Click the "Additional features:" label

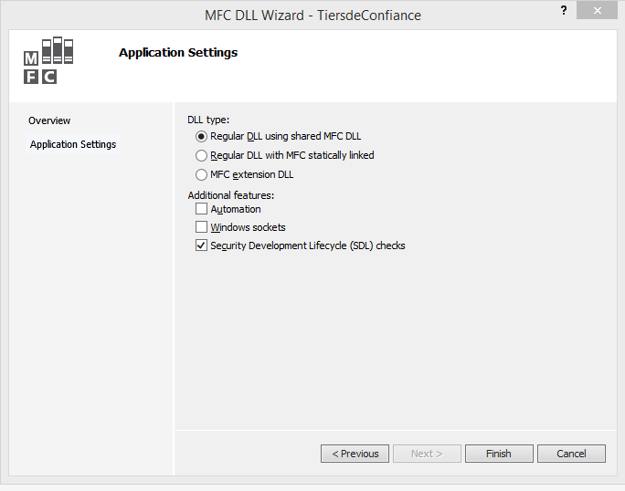[x=230, y=194]
